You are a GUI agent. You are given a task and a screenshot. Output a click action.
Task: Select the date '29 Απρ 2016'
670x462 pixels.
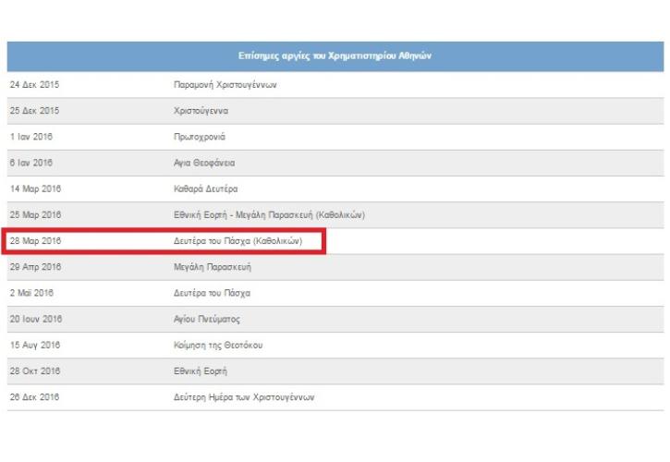click(x=35, y=267)
